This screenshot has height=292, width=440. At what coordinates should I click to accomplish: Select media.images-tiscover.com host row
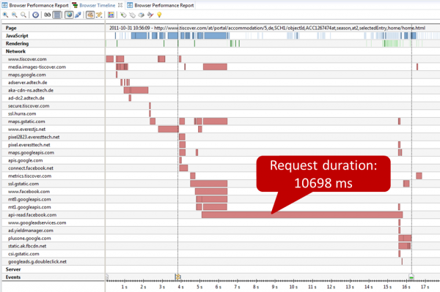click(54, 67)
